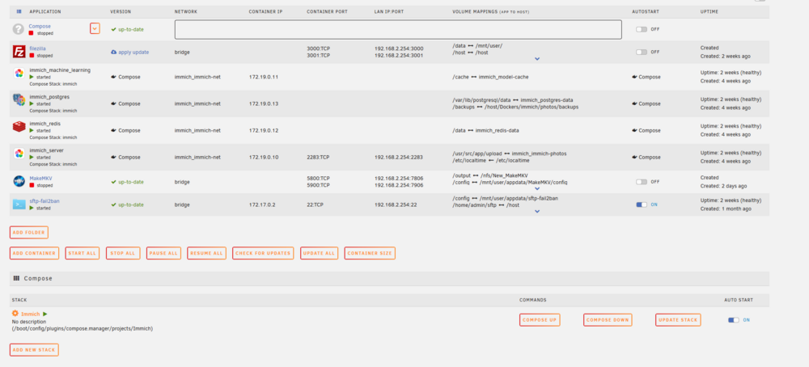Viewport: 809px width, 367px height.
Task: Click Container Size button
Action: pos(370,253)
